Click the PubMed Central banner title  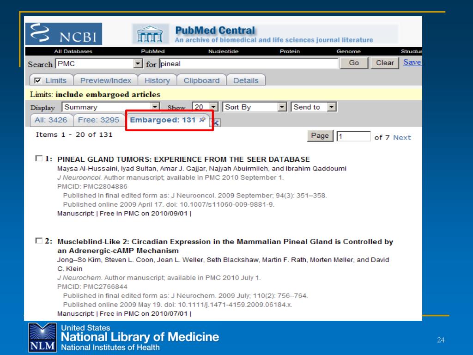pyautogui.click(x=215, y=31)
